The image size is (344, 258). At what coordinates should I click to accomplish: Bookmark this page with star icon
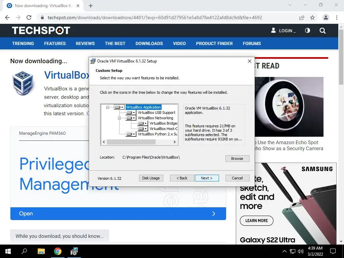point(312,17)
